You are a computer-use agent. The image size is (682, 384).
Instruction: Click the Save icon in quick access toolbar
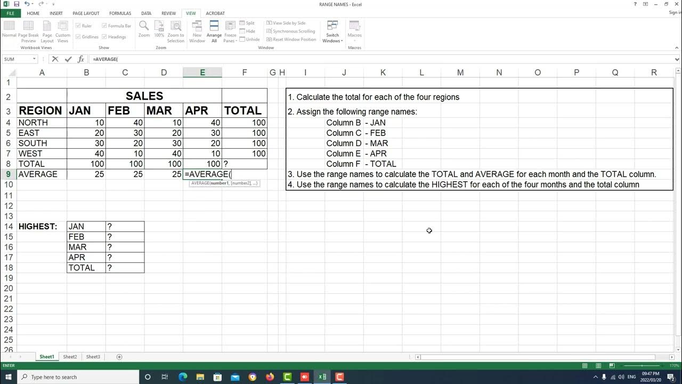pyautogui.click(x=17, y=4)
